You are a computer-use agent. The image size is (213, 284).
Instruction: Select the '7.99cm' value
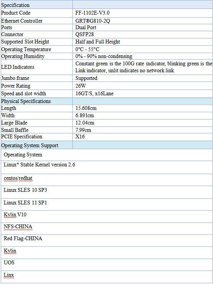tap(83, 130)
